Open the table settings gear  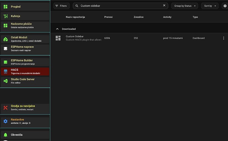225,6
